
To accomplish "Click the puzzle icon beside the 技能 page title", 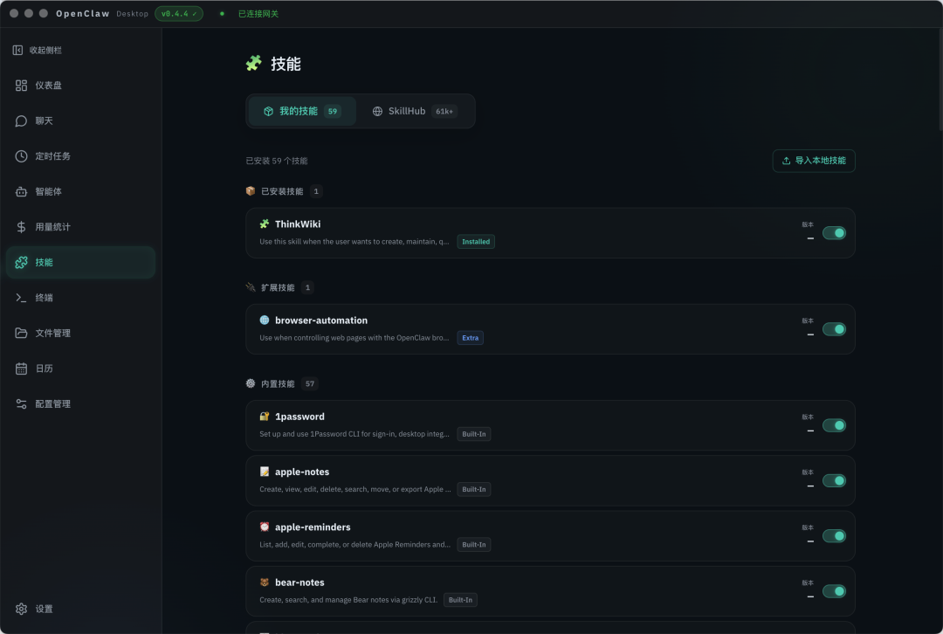I will click(254, 63).
